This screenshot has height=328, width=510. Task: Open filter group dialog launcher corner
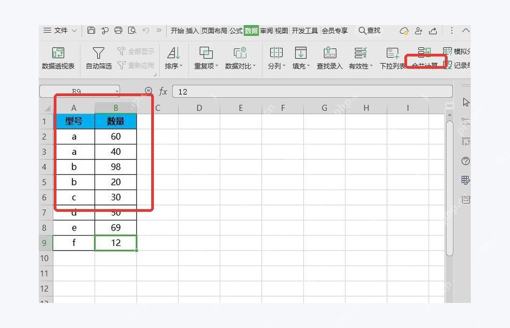coord(155,75)
